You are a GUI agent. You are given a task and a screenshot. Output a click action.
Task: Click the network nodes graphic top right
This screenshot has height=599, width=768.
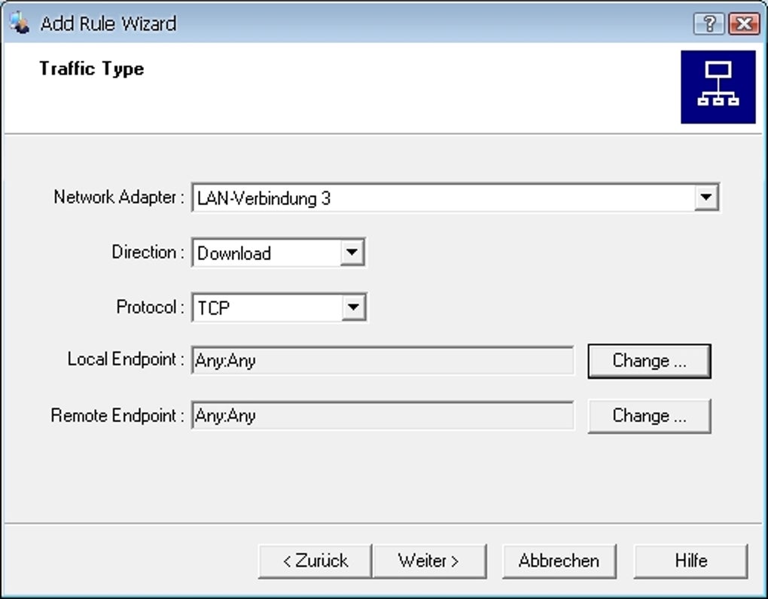(x=718, y=86)
